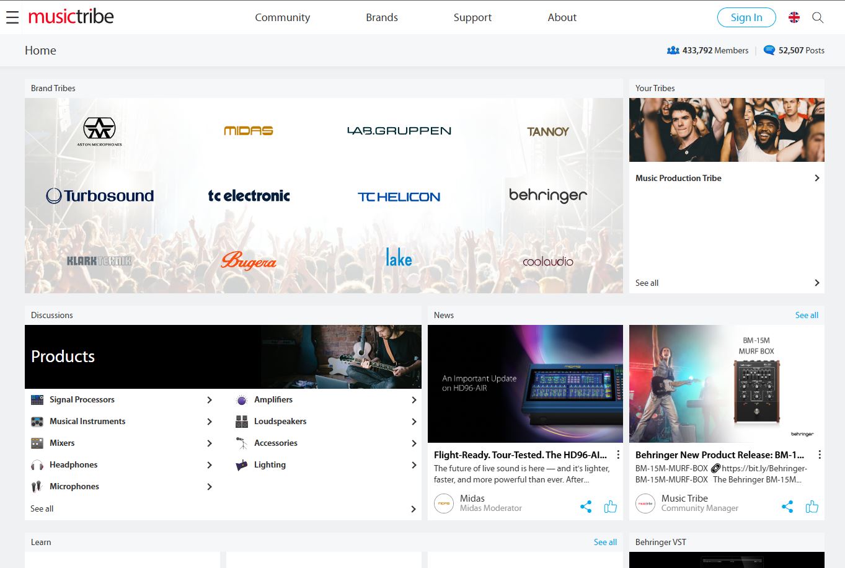Click the Lighting category icon
The image size is (845, 568).
[x=242, y=465]
